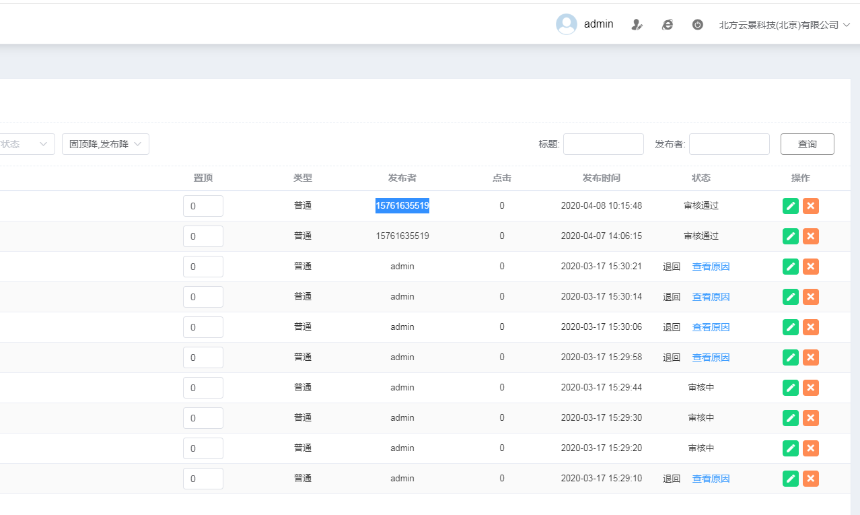Click the 置顶 value box in first row
Screen dimensions: 860x515
[x=203, y=206]
